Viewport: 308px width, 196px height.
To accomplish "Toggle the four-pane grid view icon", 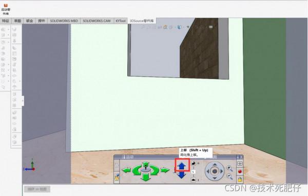I will (x=240, y=164).
